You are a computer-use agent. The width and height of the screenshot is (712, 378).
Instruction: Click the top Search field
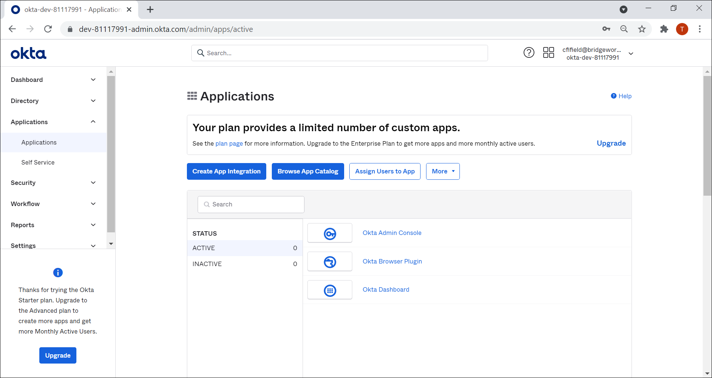pyautogui.click(x=340, y=53)
